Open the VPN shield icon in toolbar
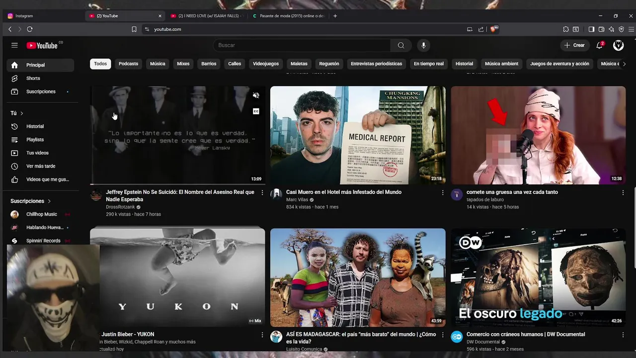This screenshot has height=358, width=636. (x=621, y=29)
